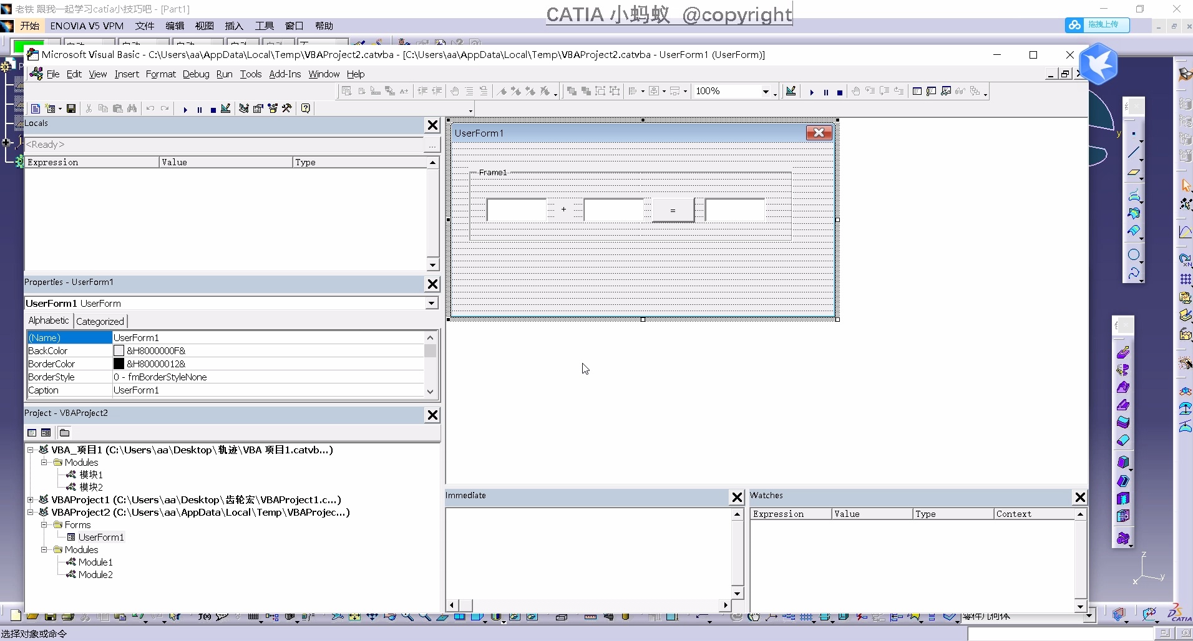Screen dimensions: 1193x641
Task: Click the View Code icon in Project panel
Action: [32, 433]
